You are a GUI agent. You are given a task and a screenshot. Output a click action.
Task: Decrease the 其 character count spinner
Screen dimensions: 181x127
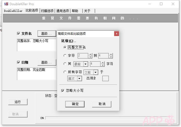[x=103, y=65]
